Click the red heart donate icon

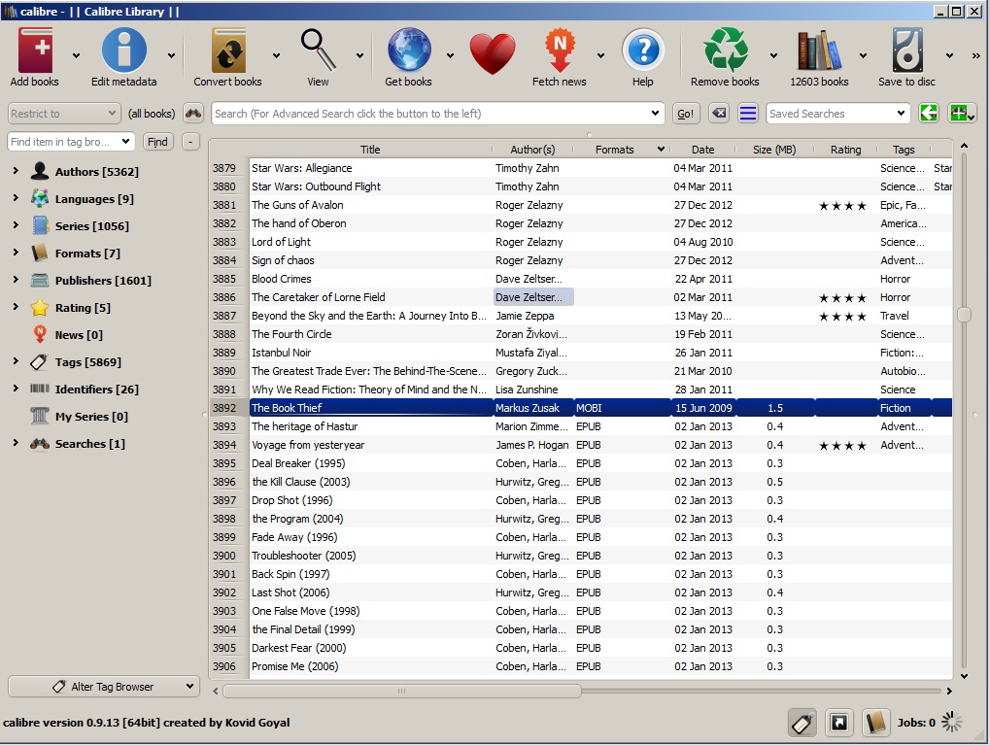493,53
